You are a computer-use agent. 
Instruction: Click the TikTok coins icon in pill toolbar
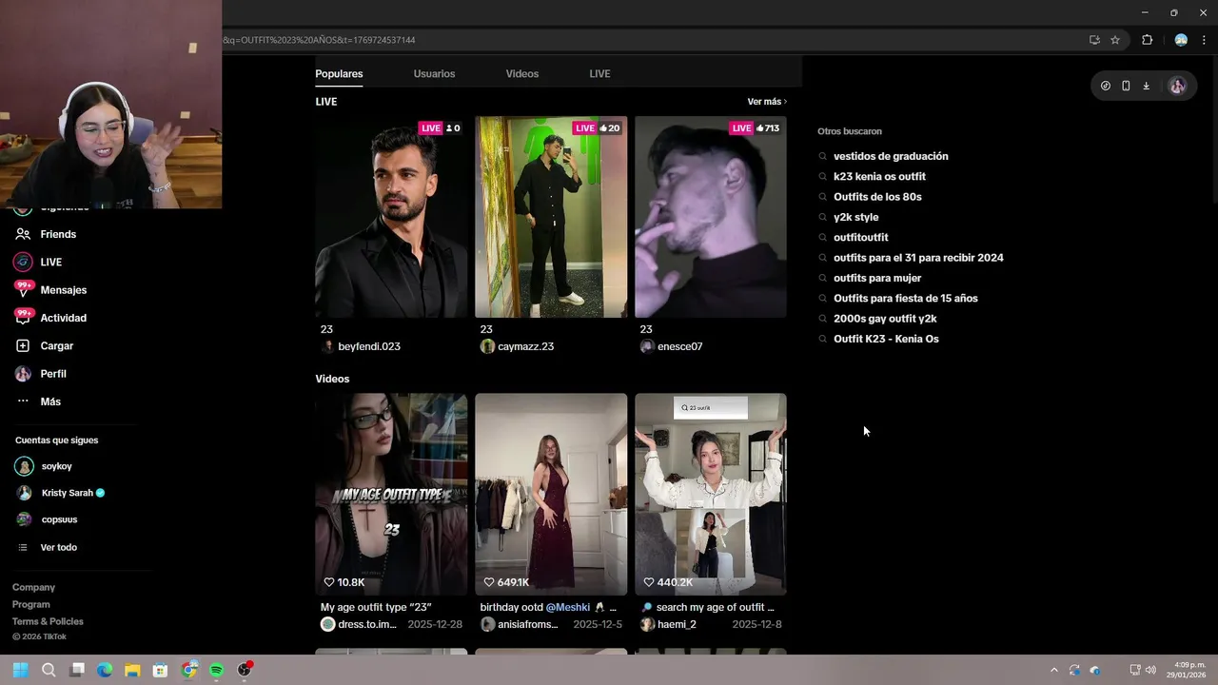1105,86
